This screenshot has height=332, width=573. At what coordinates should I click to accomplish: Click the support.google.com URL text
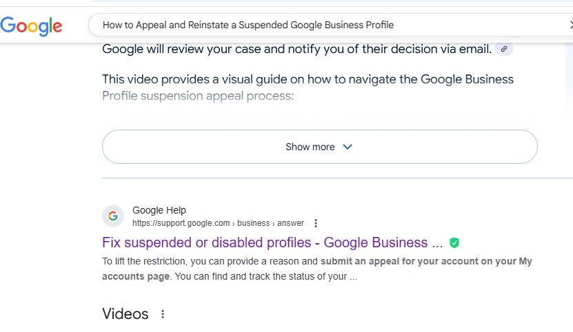click(181, 223)
